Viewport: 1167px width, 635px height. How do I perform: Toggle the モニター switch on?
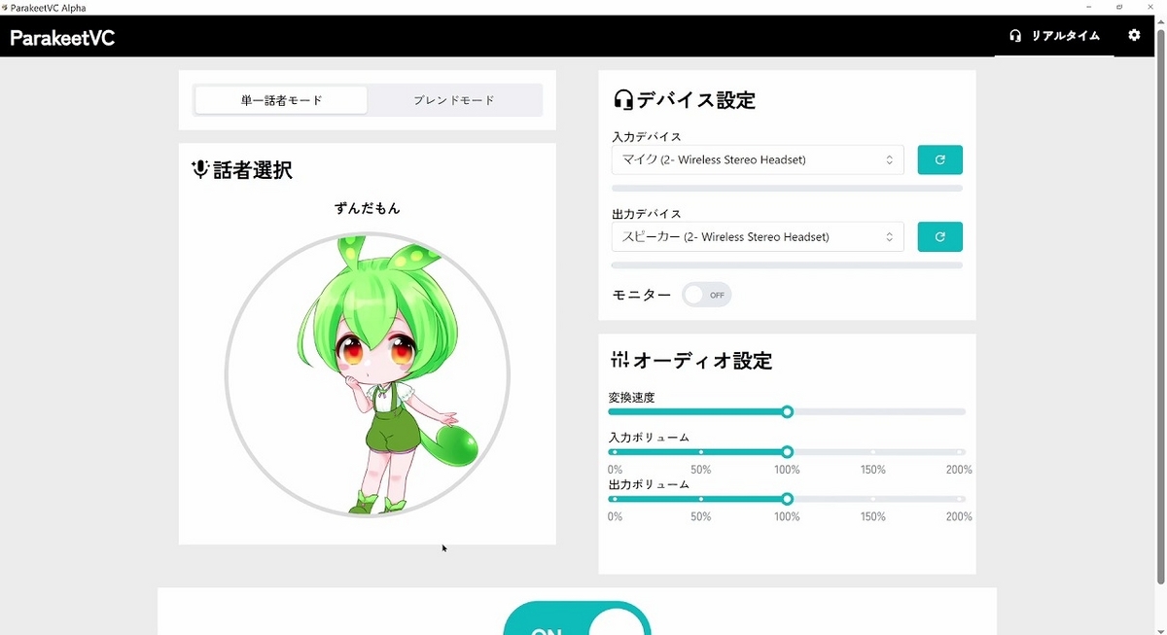pyautogui.click(x=706, y=295)
